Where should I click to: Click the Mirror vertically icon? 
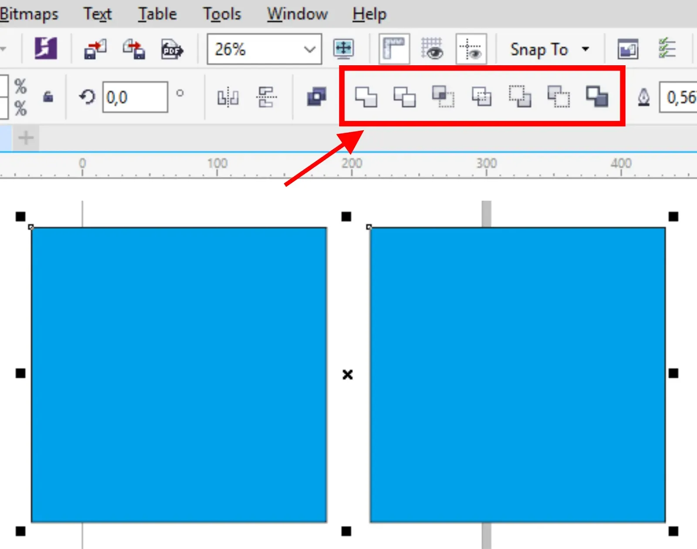click(266, 97)
